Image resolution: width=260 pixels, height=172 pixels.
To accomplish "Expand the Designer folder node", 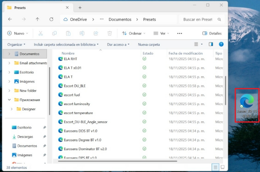I will tap(12, 109).
